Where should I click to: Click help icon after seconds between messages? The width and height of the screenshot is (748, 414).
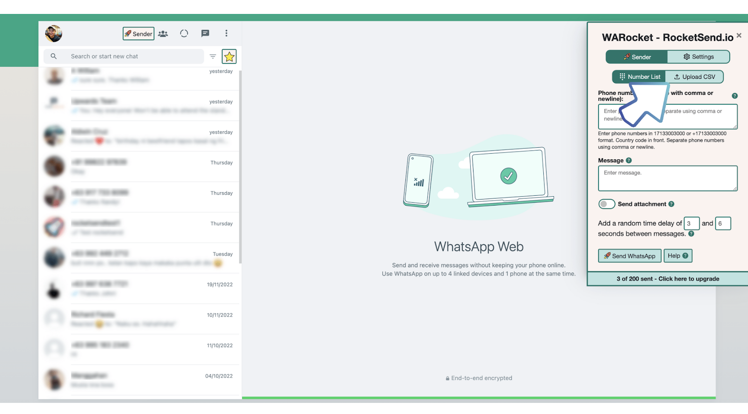pyautogui.click(x=691, y=234)
